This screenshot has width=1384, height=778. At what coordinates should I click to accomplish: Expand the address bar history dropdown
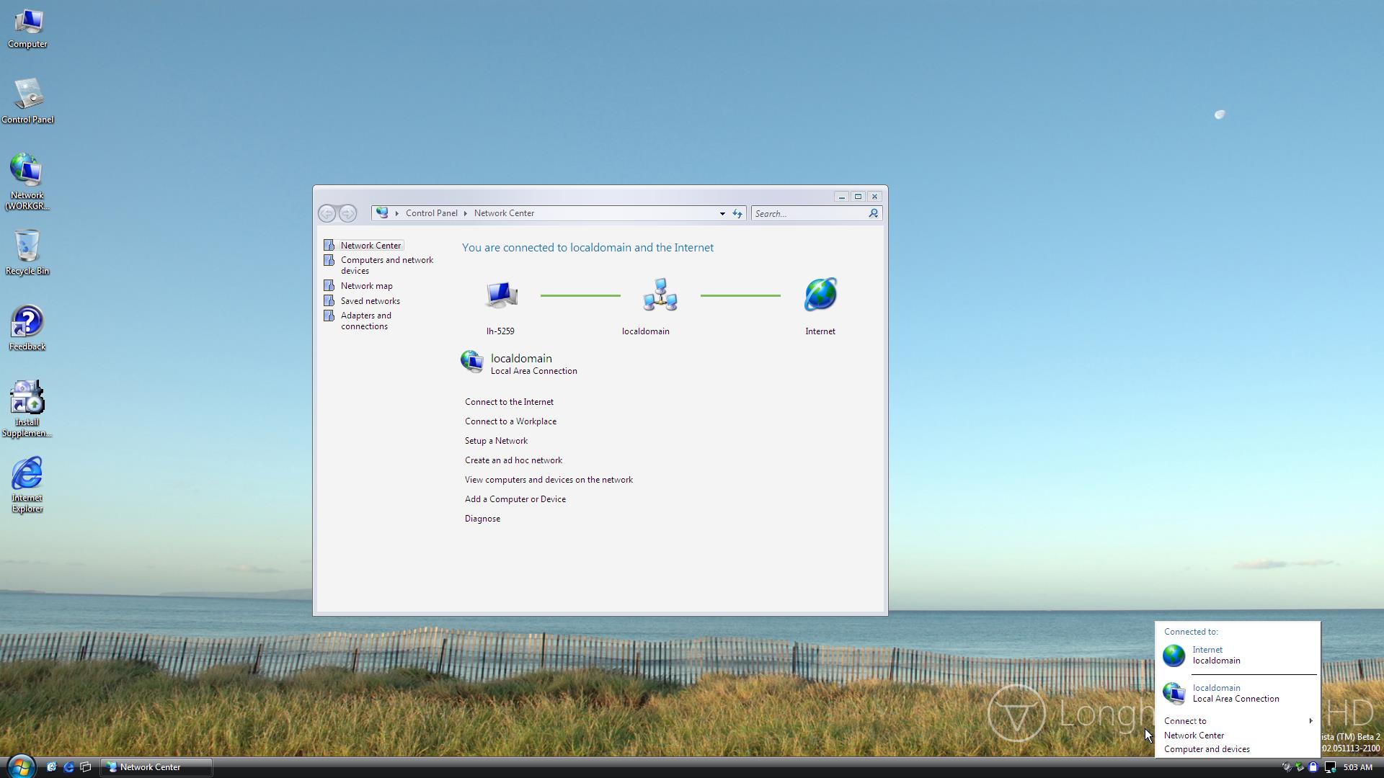pyautogui.click(x=722, y=213)
